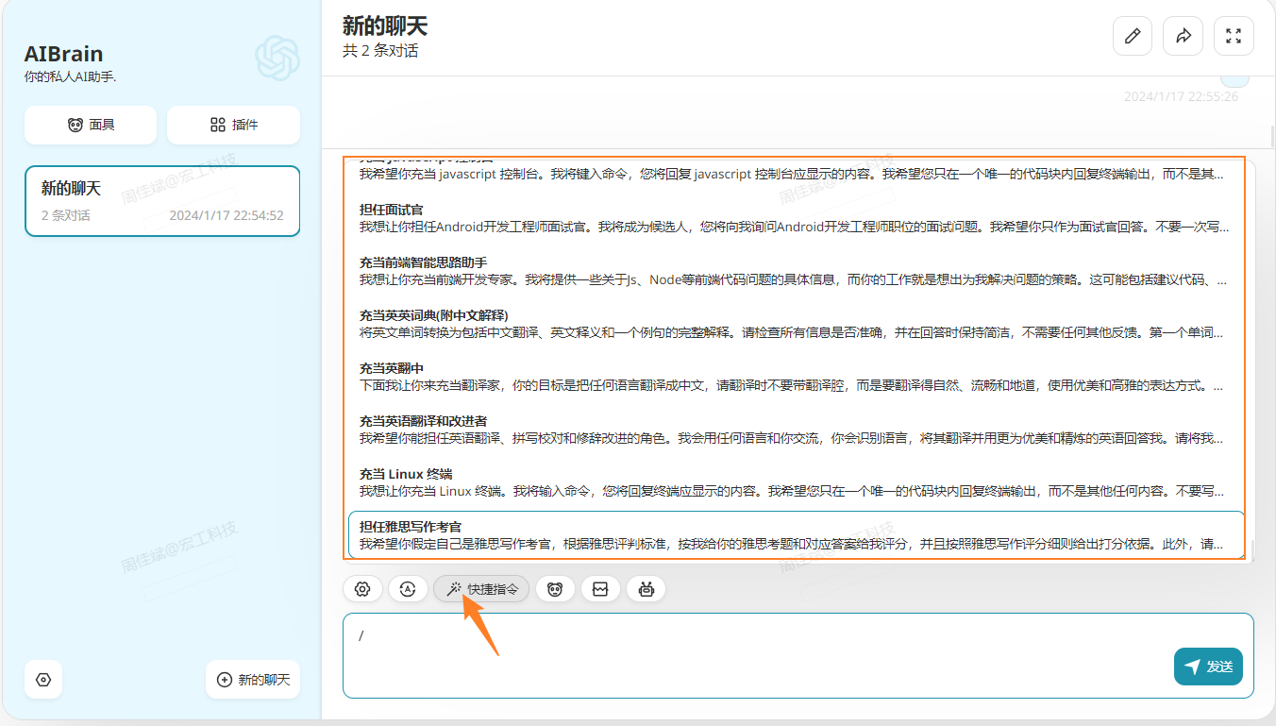Click the mask face icon above the input box
1276x726 pixels.
(555, 589)
